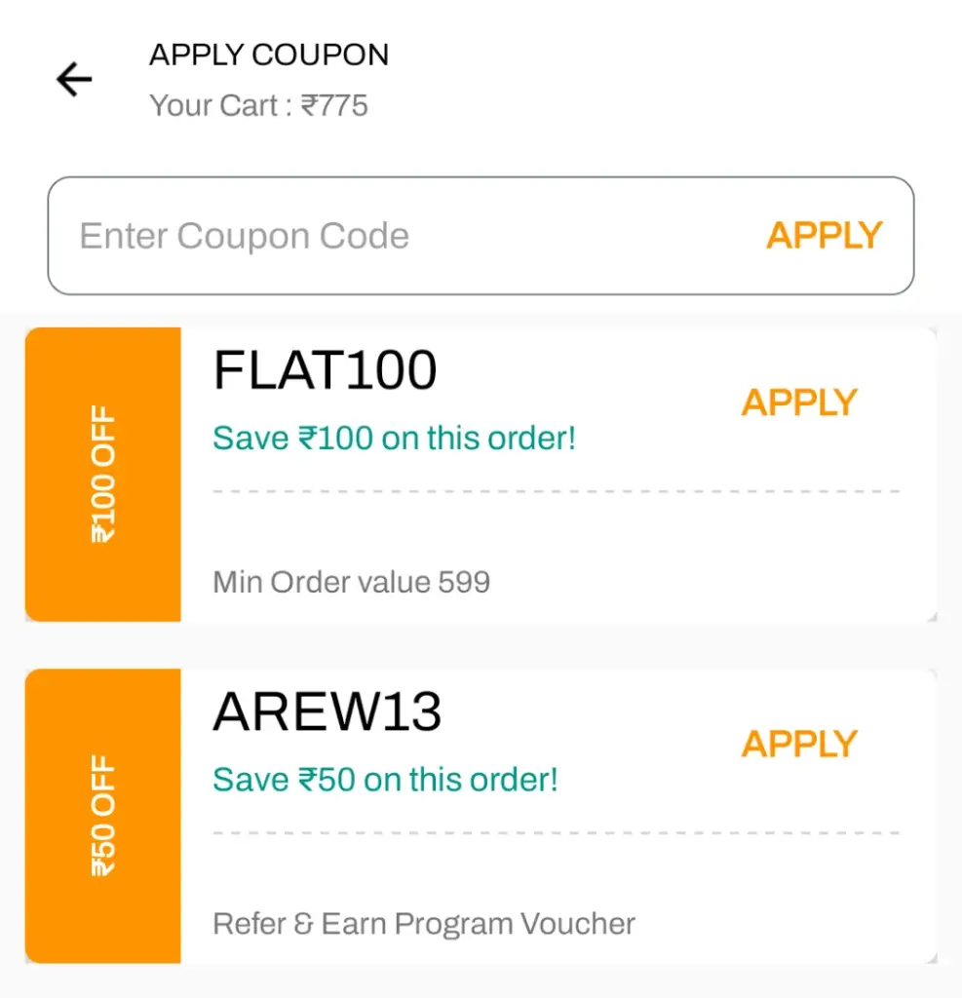
Task: Apply the AREW13 coupon
Action: (x=799, y=744)
